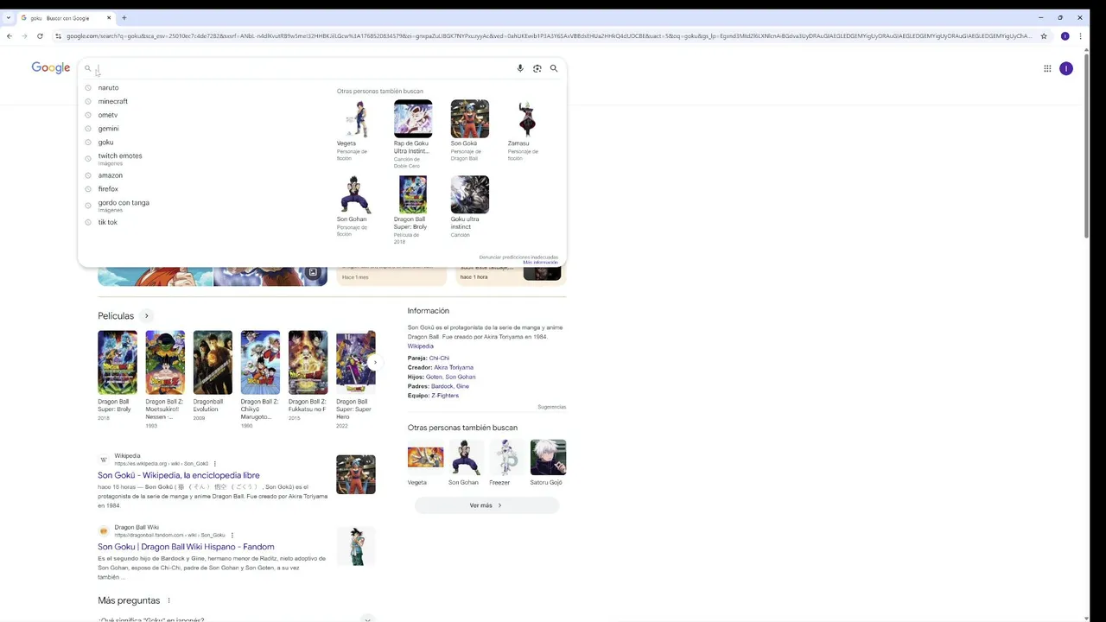The width and height of the screenshot is (1106, 622).
Task: Open Dragon Ball Wiki Hispano Fandom result
Action: tap(186, 547)
